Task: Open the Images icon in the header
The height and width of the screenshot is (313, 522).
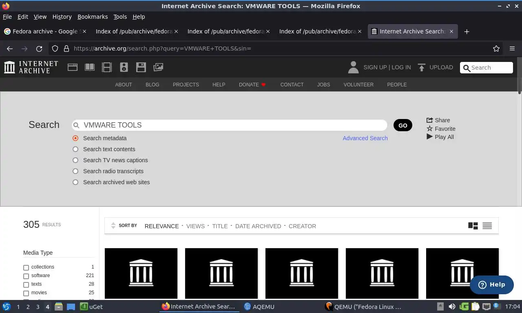Action: point(158,67)
